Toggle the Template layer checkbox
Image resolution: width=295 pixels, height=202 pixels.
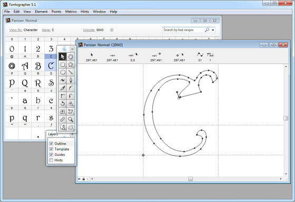(51, 149)
